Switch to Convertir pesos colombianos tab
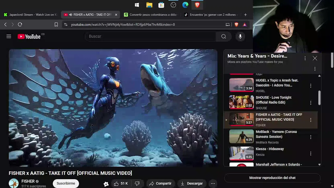Viewport: 334px width, 188px height. pyautogui.click(x=151, y=15)
